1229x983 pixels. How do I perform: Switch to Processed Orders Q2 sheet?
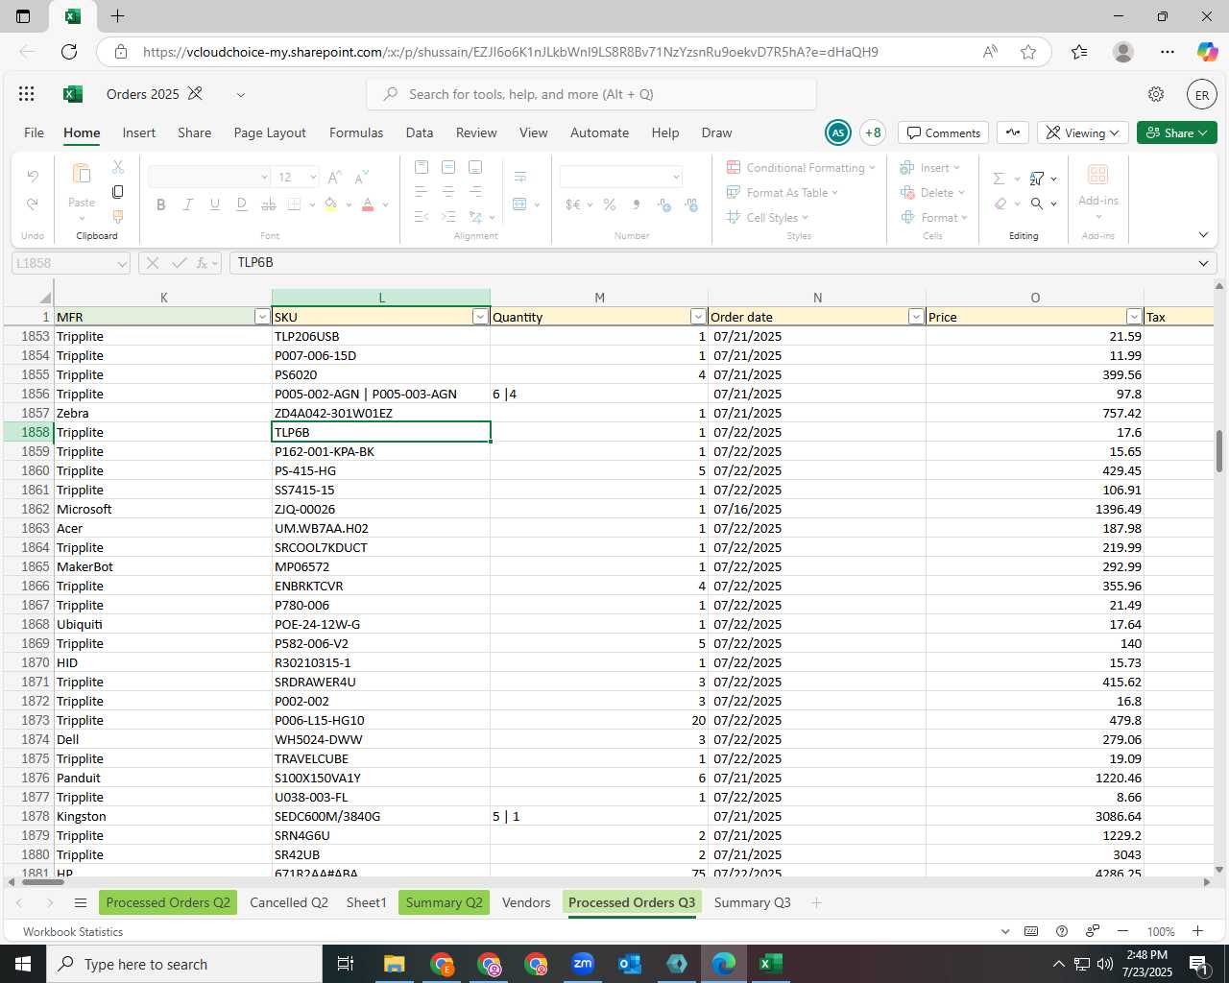point(168,902)
